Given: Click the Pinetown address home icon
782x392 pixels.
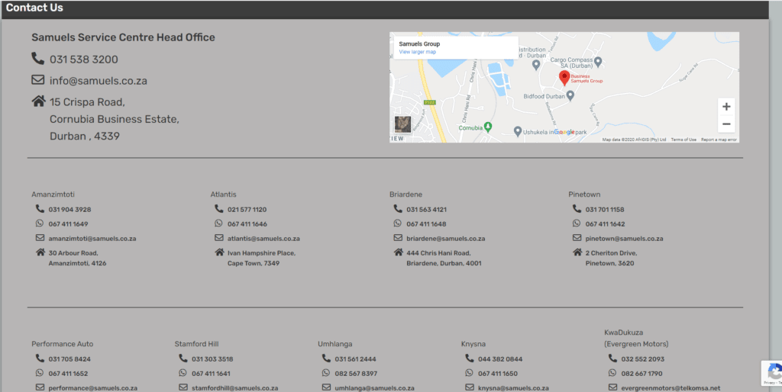Looking at the screenshot, I should click(577, 252).
